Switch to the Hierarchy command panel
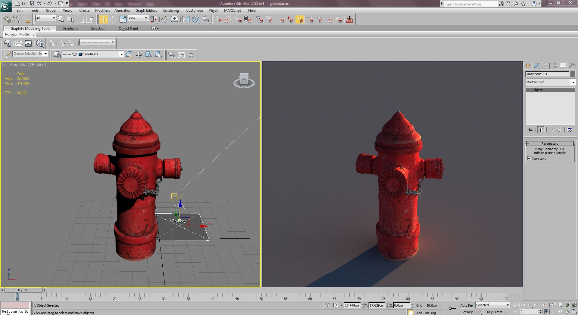The image size is (578, 315). [545, 66]
